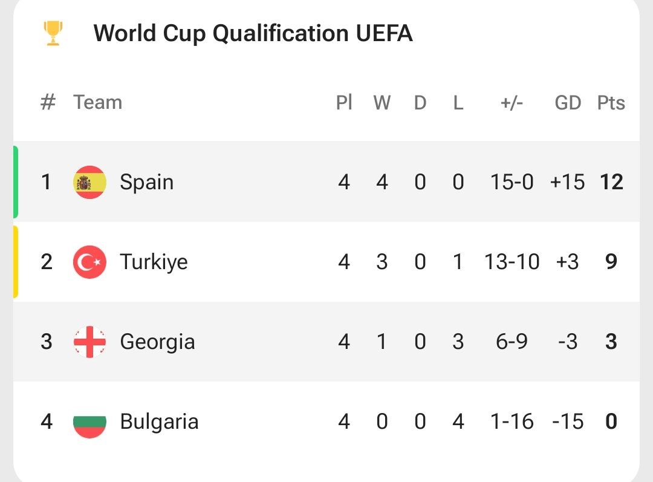Select the Georgia team name
Viewport: 653px width, 482px height.
(x=157, y=342)
